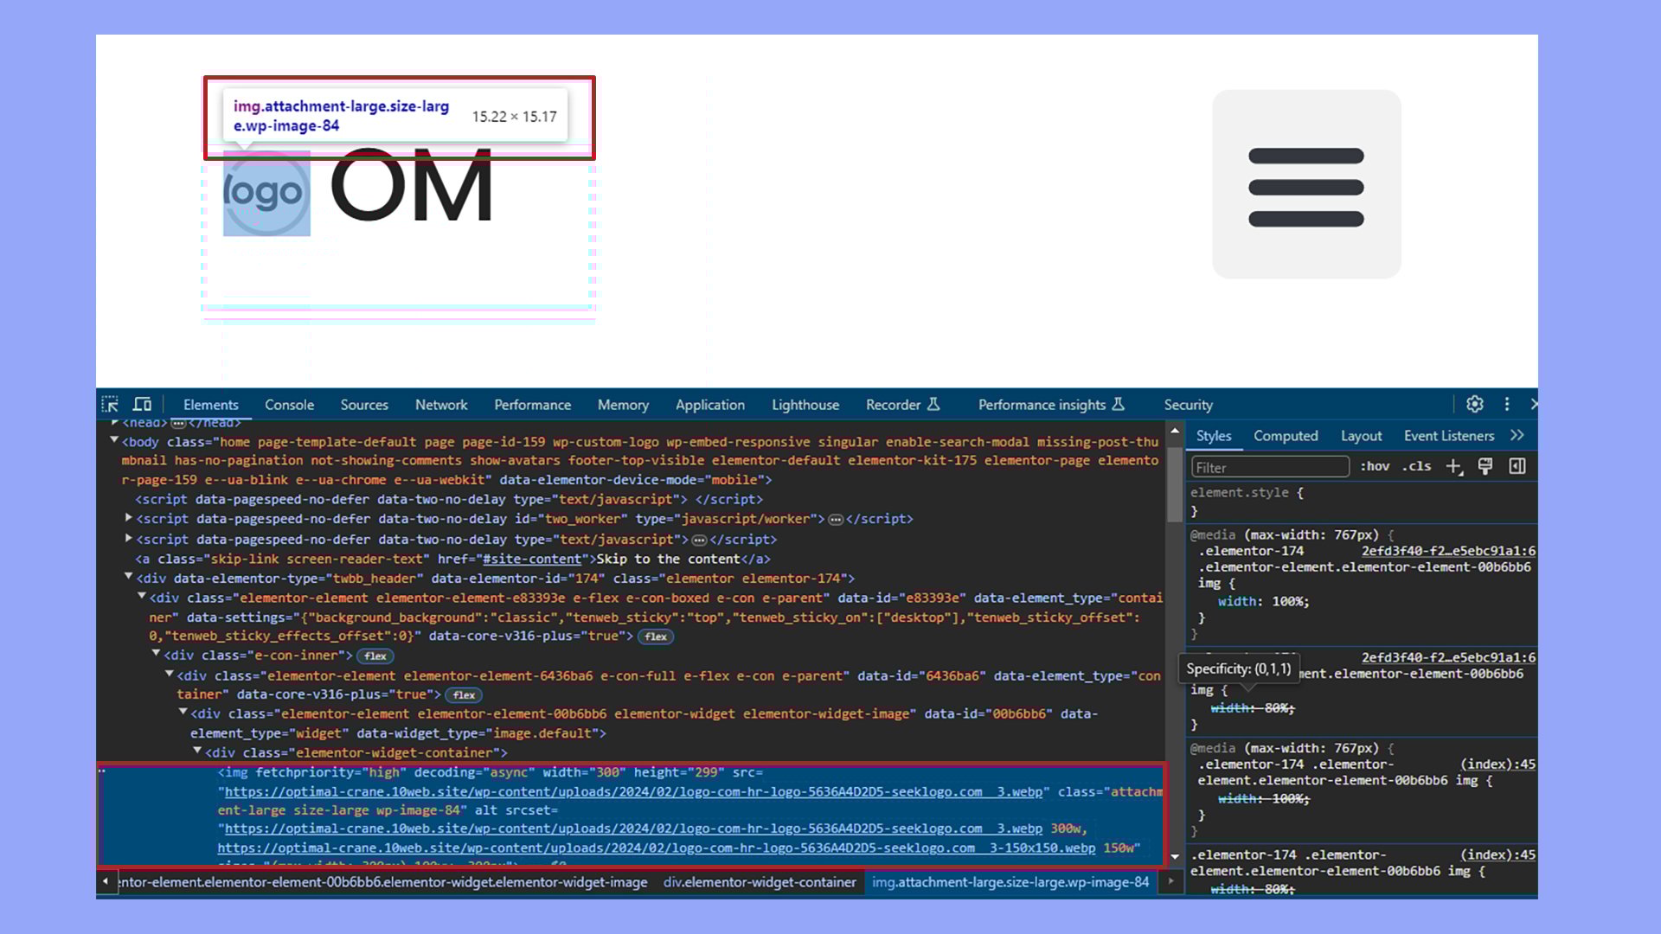Image resolution: width=1661 pixels, height=934 pixels.
Task: Open the customize DevTools three-dot menu
Action: pos(1507,404)
